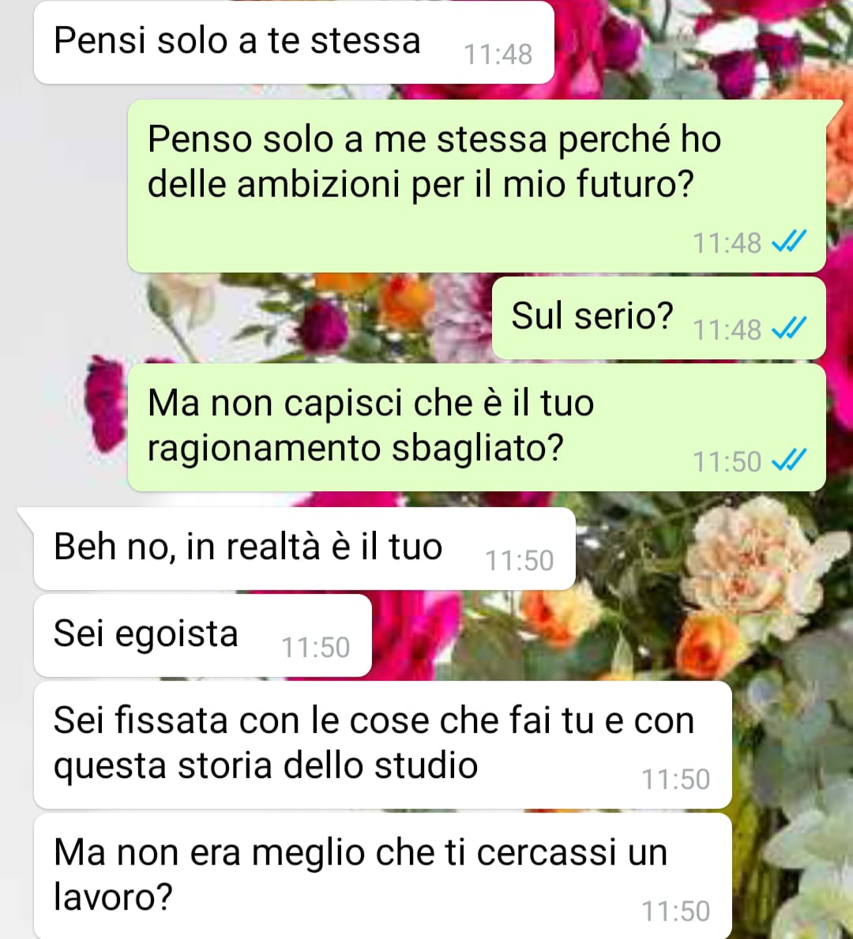Select the 'cercassi un lavoro?' message
This screenshot has width=853, height=939.
pos(383,876)
